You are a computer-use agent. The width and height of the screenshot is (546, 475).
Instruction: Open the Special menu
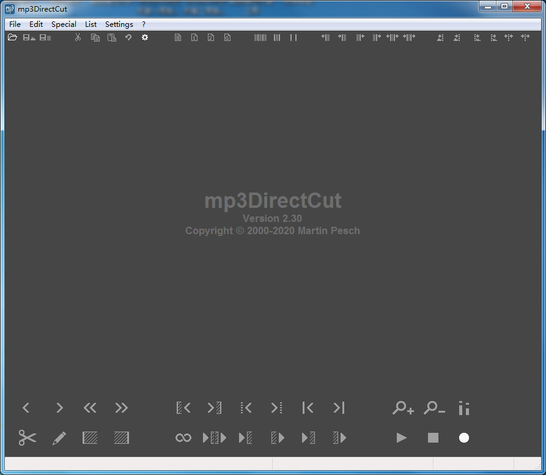[x=64, y=24]
